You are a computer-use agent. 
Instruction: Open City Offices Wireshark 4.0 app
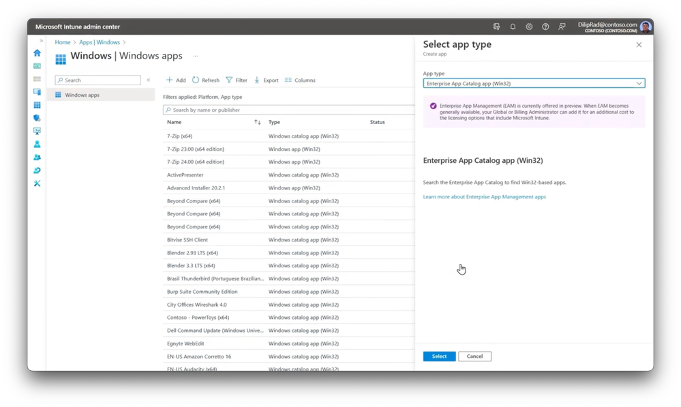coord(197,305)
